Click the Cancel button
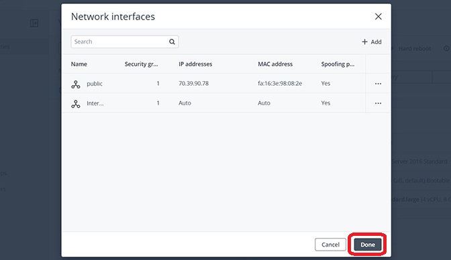 330,245
